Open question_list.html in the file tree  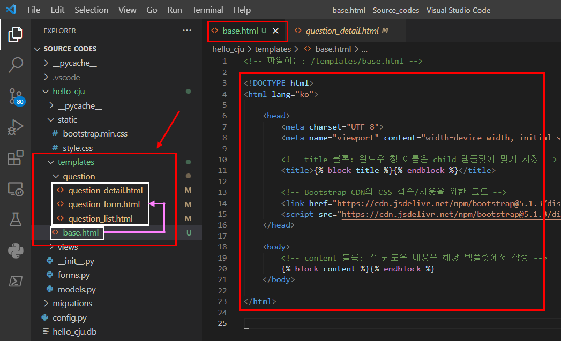click(100, 218)
